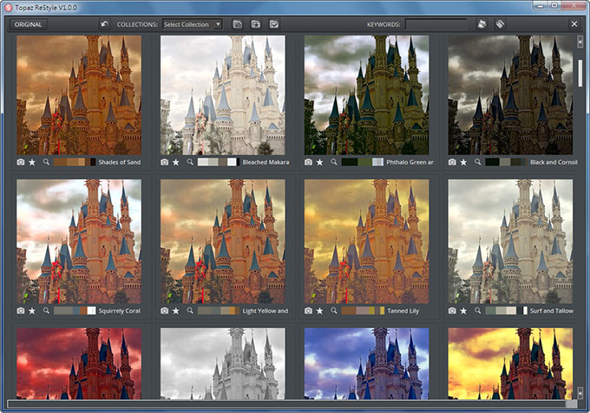Click camera icon for Black and Cornsilk

pyautogui.click(x=452, y=162)
